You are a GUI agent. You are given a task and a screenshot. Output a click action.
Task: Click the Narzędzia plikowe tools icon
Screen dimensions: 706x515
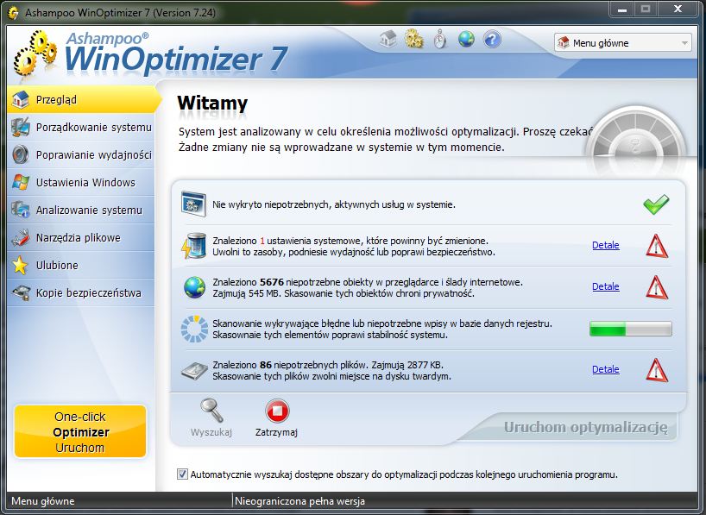(20, 238)
